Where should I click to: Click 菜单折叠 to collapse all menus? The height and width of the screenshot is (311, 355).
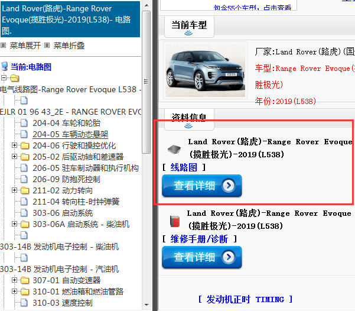69,46
